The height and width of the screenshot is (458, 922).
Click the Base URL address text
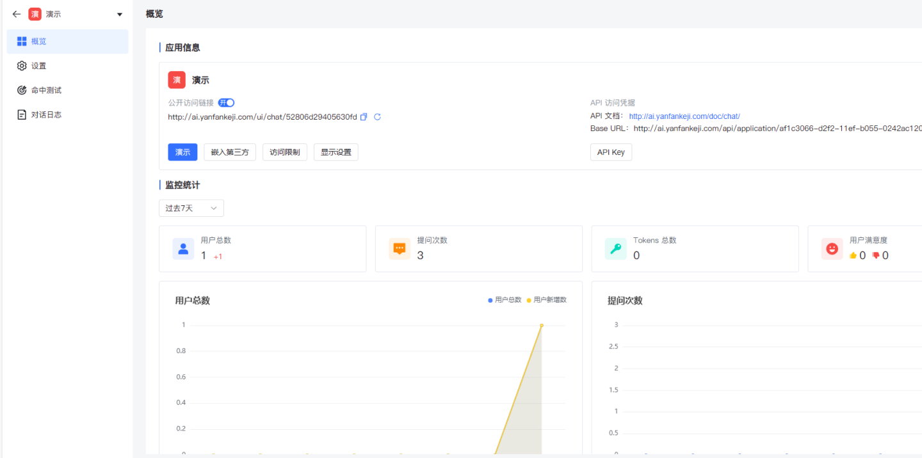(x=777, y=129)
